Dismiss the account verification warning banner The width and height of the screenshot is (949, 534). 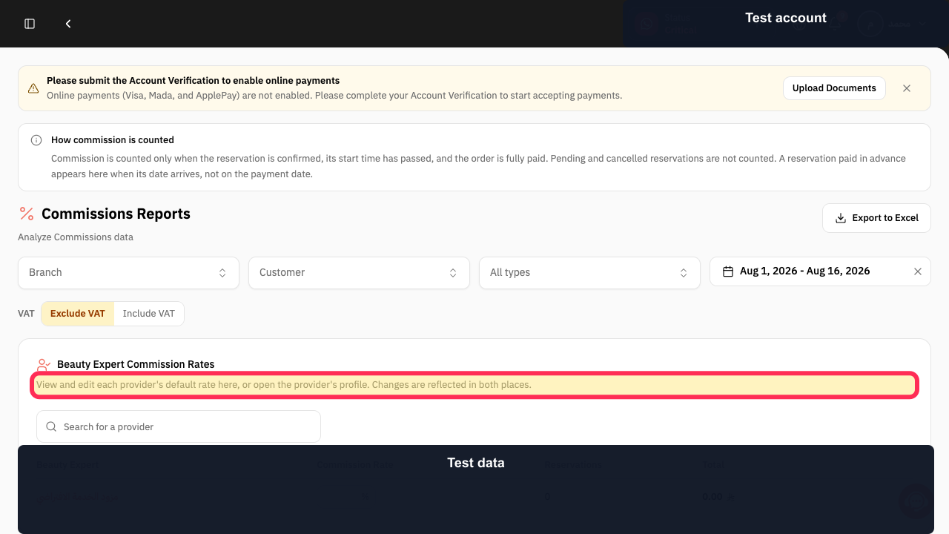click(x=907, y=88)
